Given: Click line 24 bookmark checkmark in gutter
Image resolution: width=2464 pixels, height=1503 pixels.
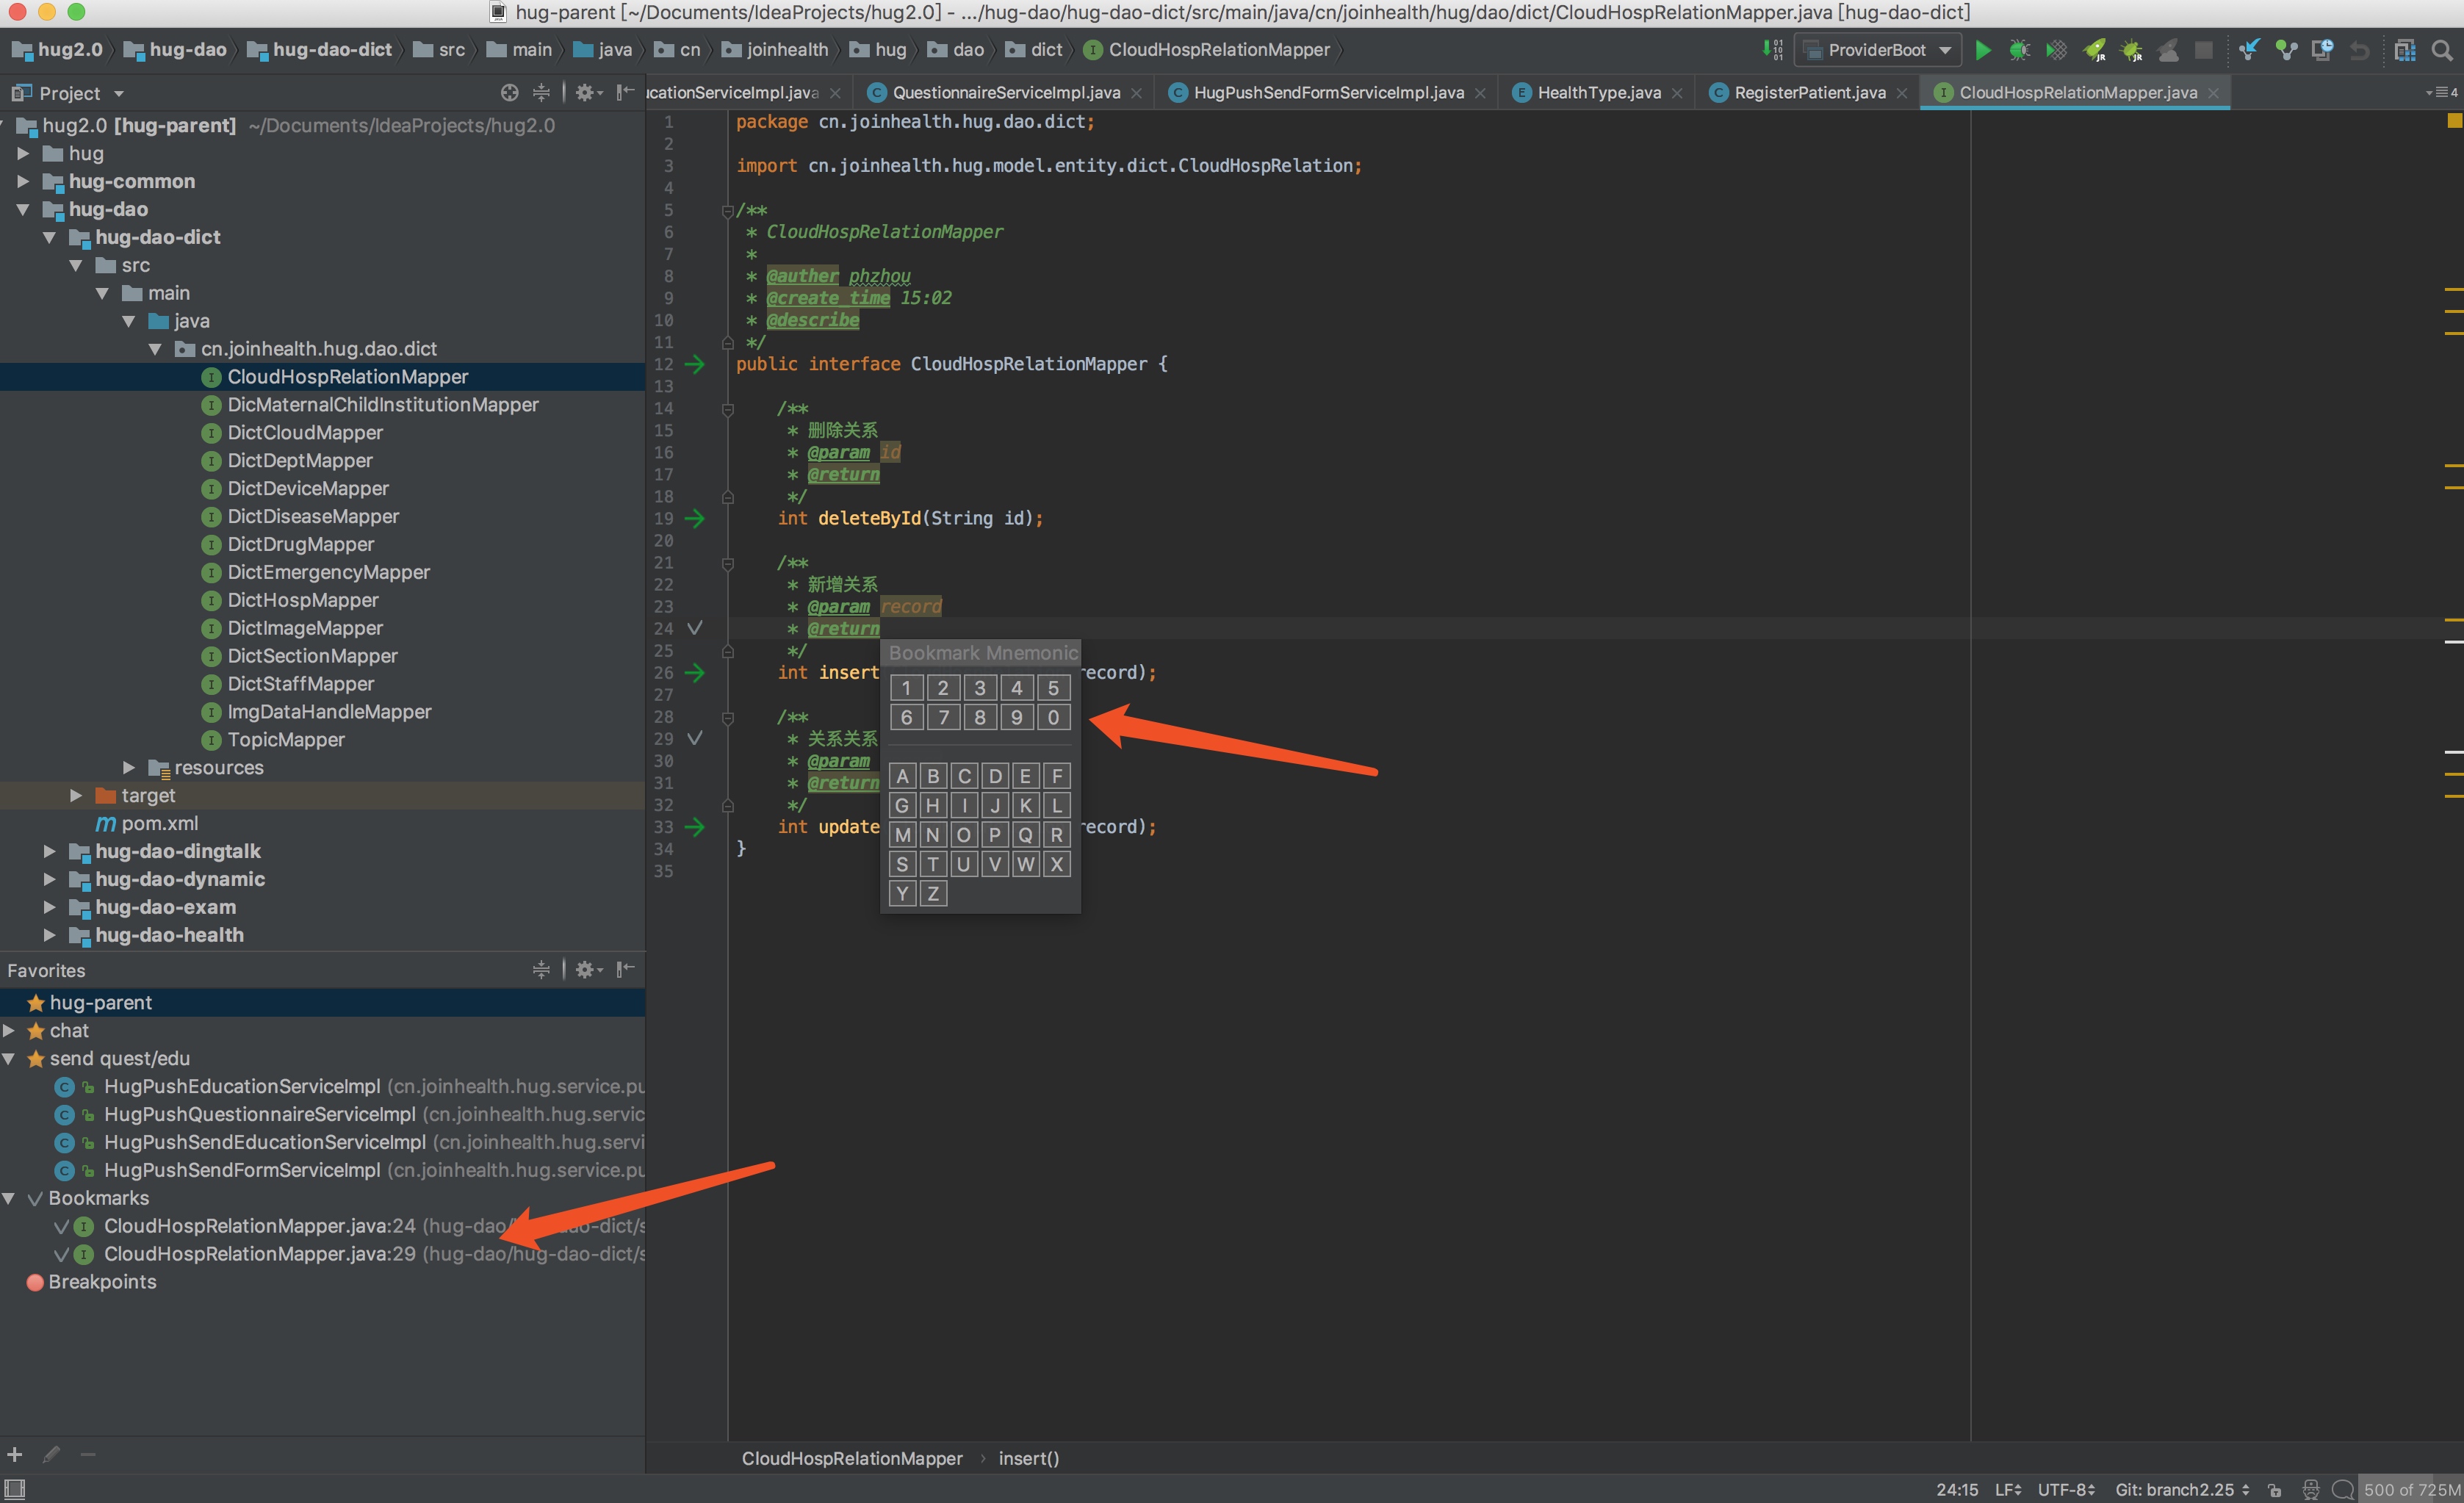Looking at the screenshot, I should (x=695, y=628).
